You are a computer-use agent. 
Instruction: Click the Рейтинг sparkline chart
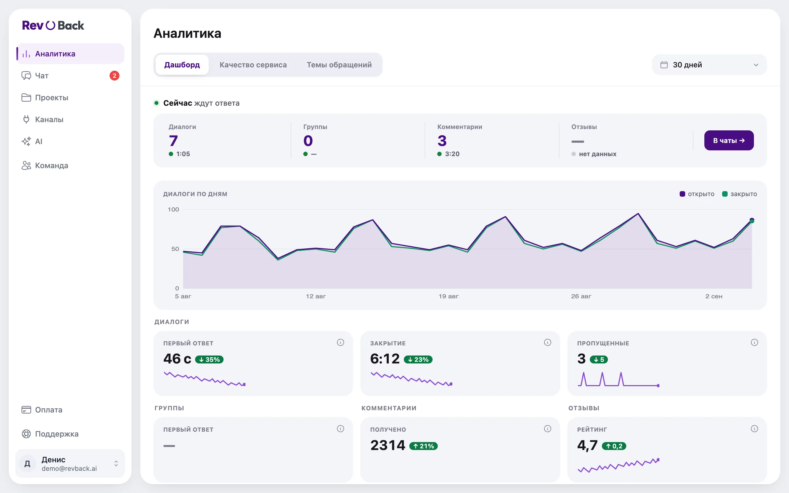(x=619, y=465)
